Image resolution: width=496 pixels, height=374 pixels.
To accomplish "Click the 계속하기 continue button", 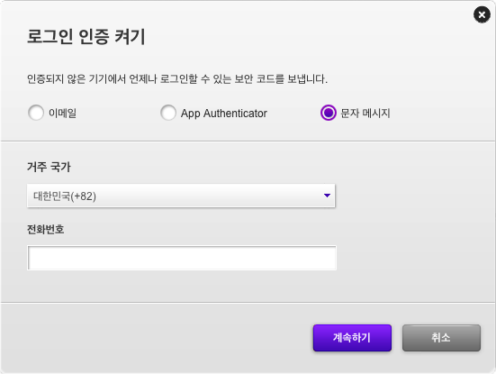I will pyautogui.click(x=352, y=338).
